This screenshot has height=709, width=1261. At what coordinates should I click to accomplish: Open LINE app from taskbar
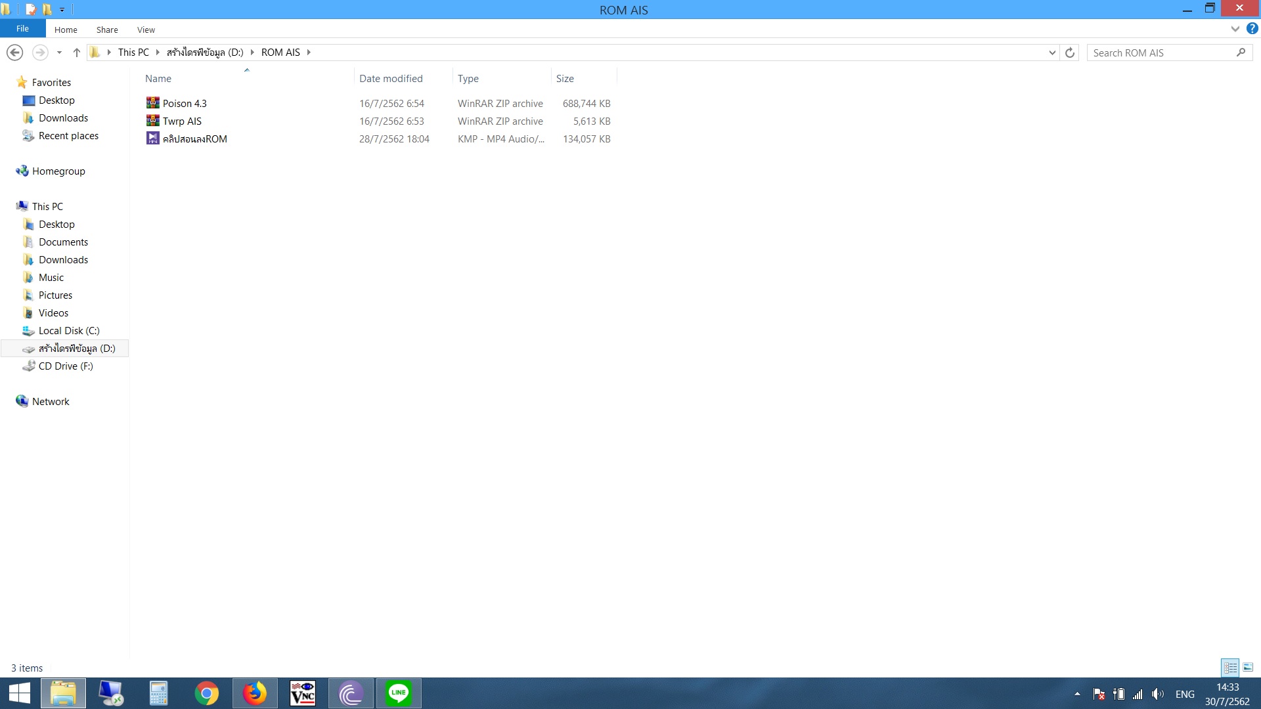click(399, 693)
